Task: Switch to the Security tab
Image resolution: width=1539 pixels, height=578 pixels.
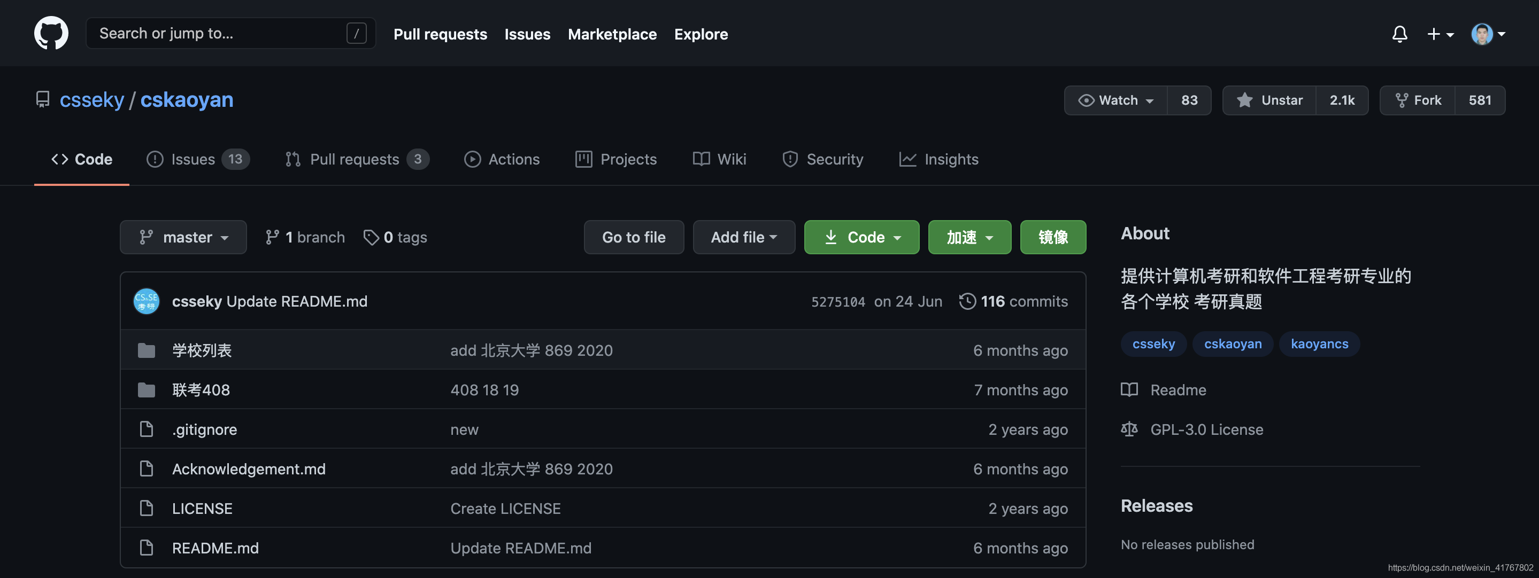Action: pos(822,159)
